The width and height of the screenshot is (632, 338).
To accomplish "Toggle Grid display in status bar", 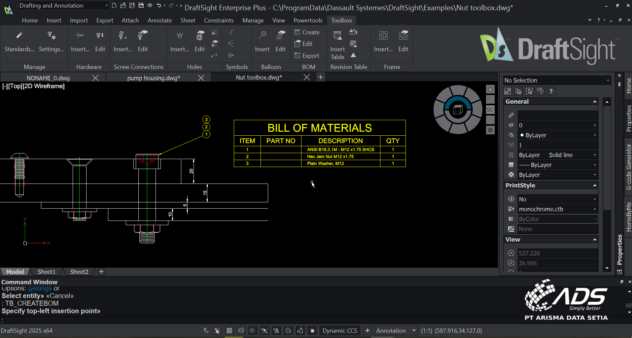I will pos(229,330).
